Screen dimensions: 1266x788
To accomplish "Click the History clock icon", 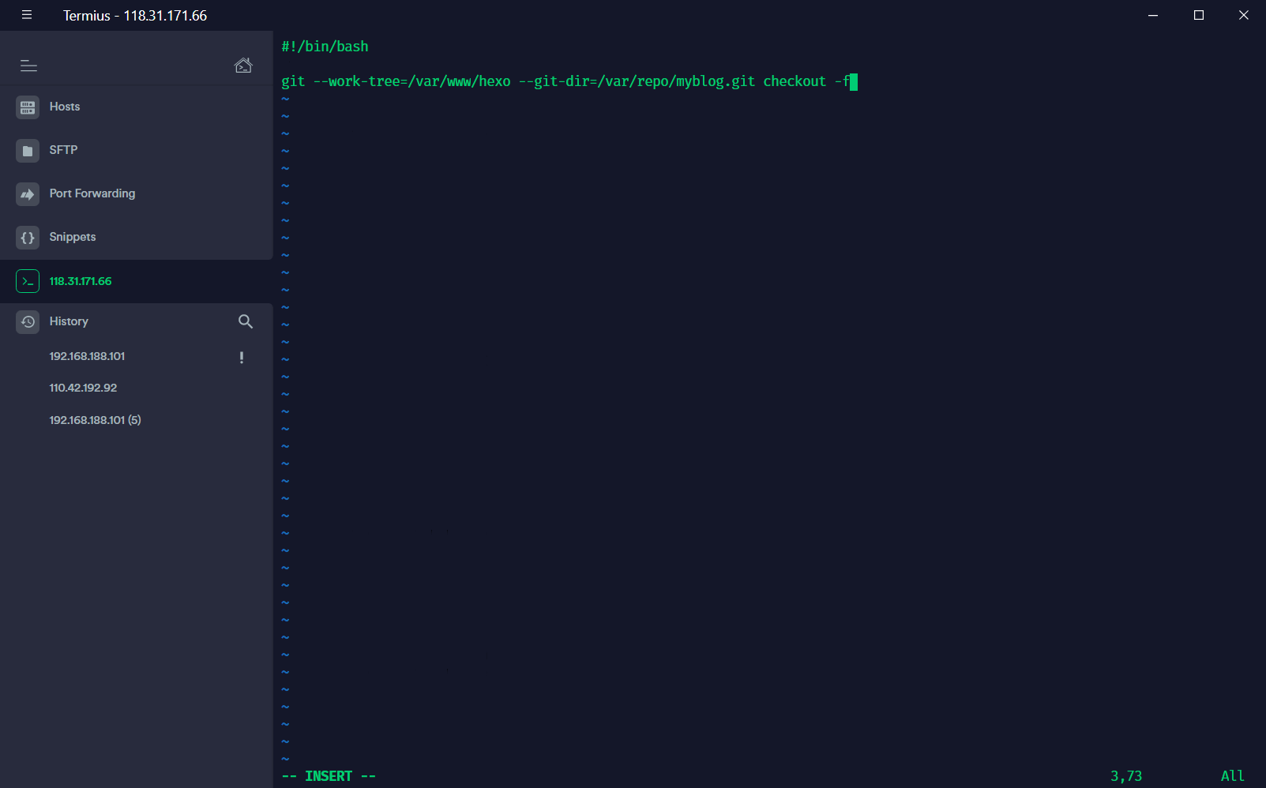I will 28,321.
